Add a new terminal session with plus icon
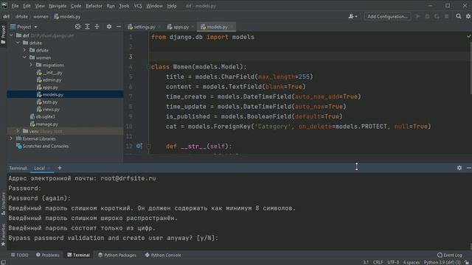Screen dimensions: 472x265 pos(60,168)
